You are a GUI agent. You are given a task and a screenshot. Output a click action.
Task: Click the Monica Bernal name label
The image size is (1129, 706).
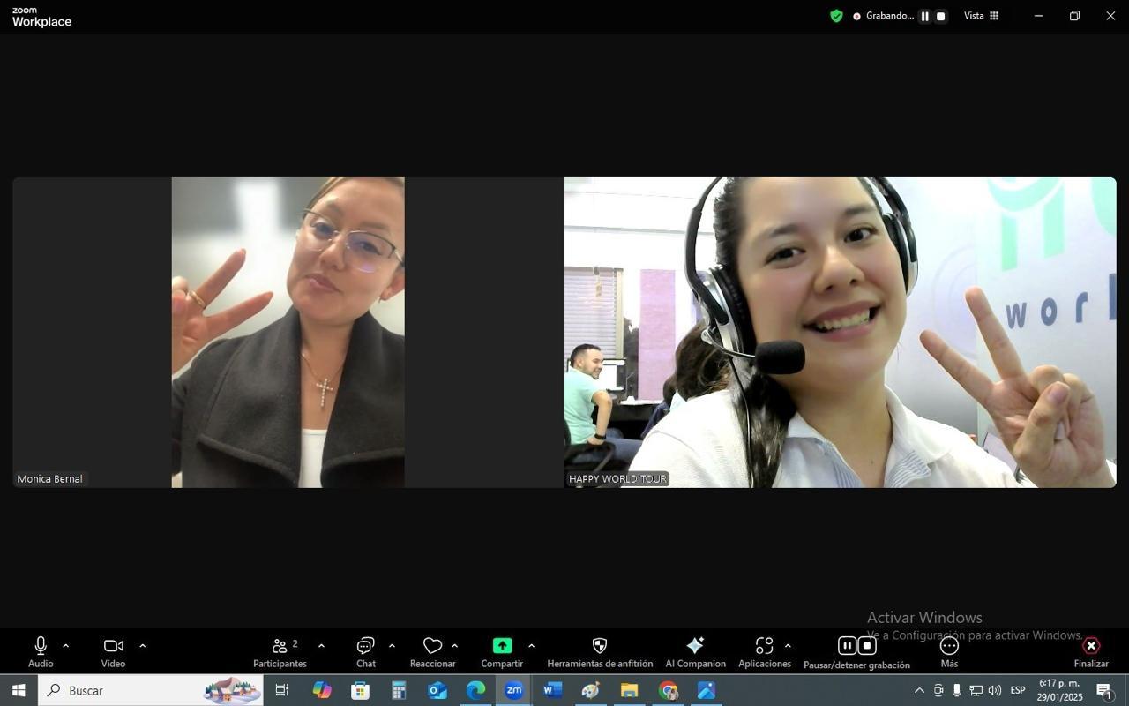pyautogui.click(x=49, y=479)
